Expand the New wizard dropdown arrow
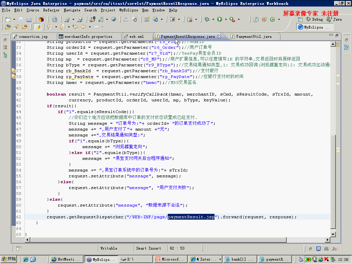Image resolution: width=352 pixels, height=264 pixels. [x=14, y=20]
